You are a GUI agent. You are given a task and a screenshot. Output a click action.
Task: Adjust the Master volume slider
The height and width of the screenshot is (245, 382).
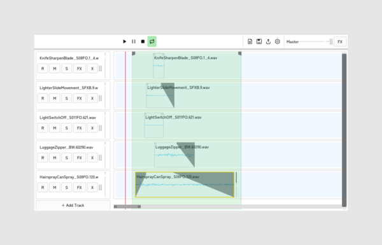click(315, 41)
